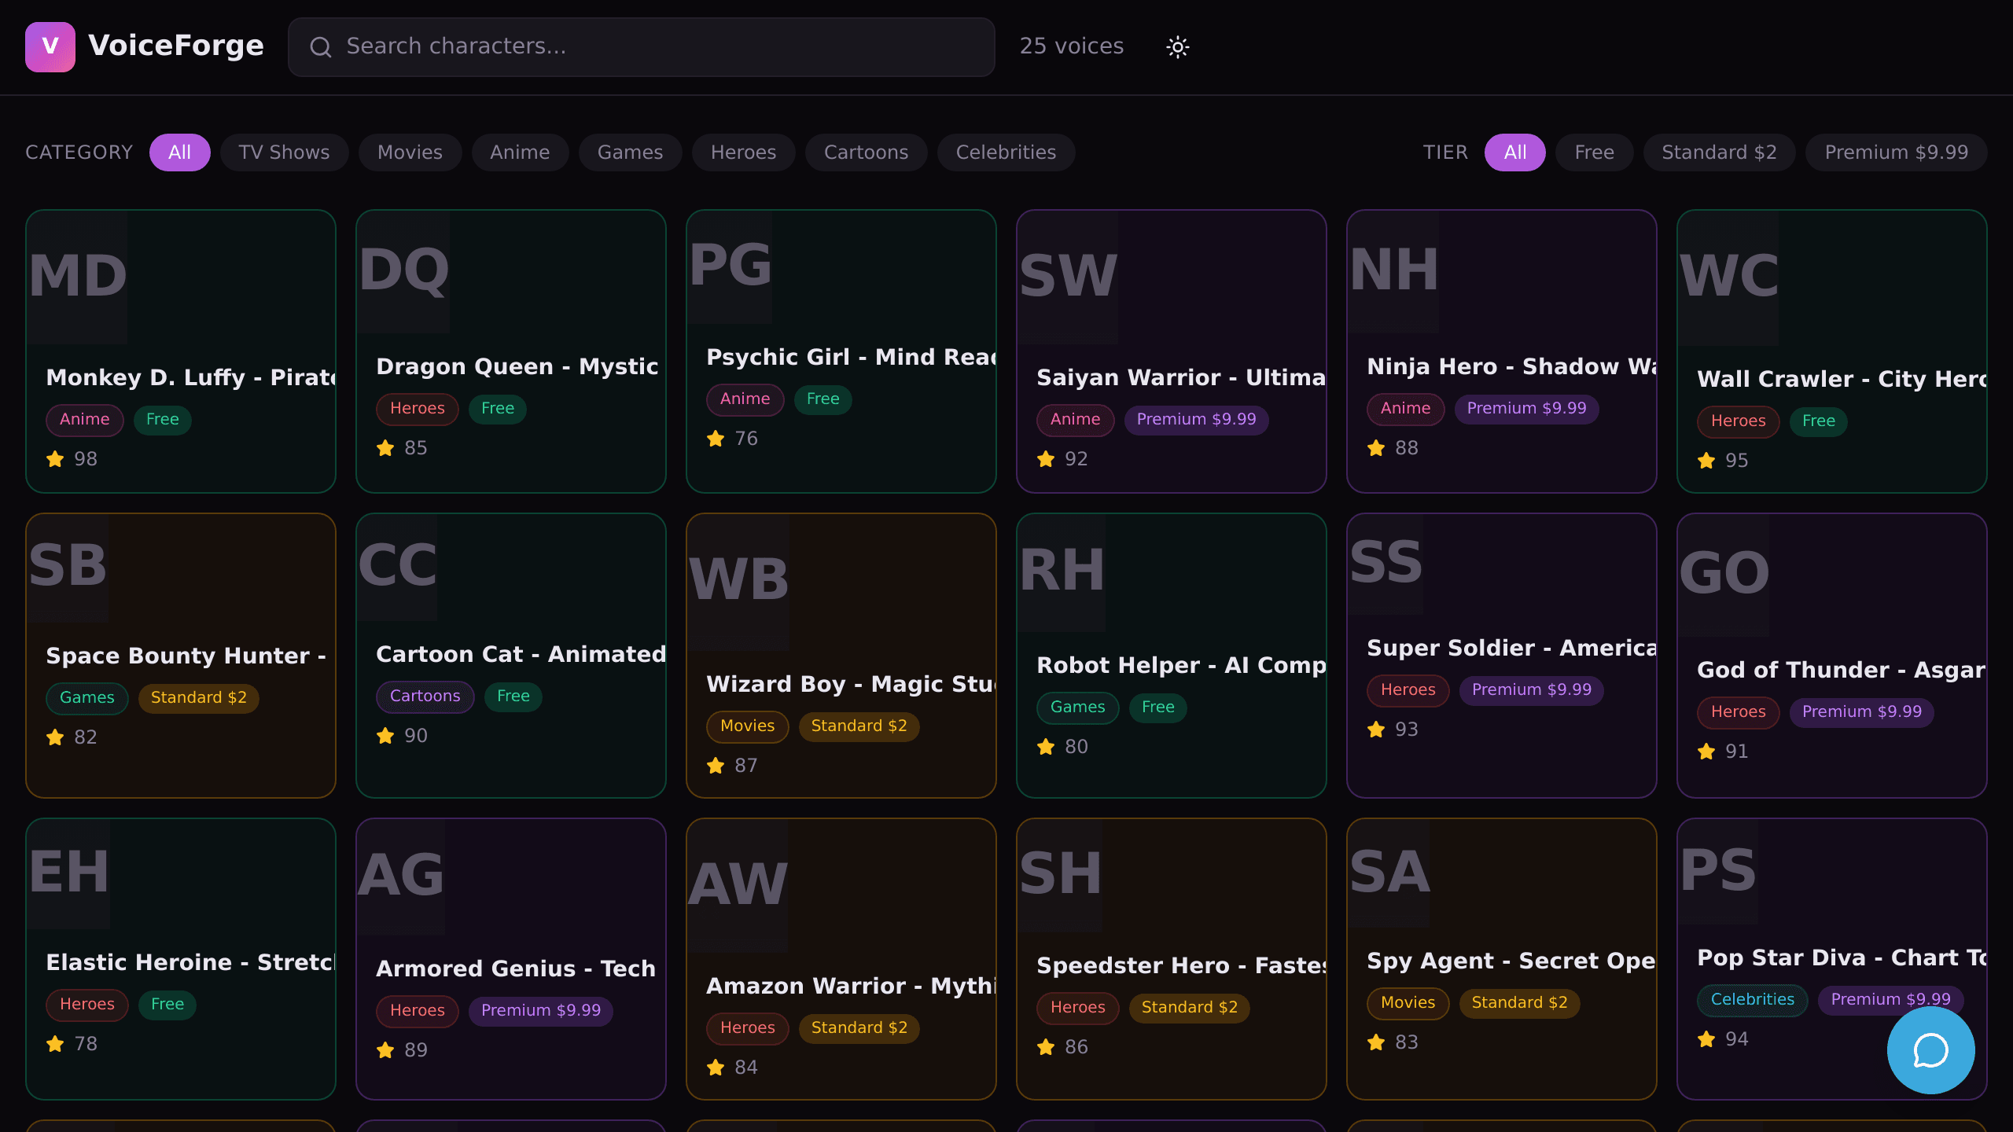The width and height of the screenshot is (2013, 1132).
Task: Open the MD avatar thumbnail
Action: pyautogui.click(x=77, y=277)
